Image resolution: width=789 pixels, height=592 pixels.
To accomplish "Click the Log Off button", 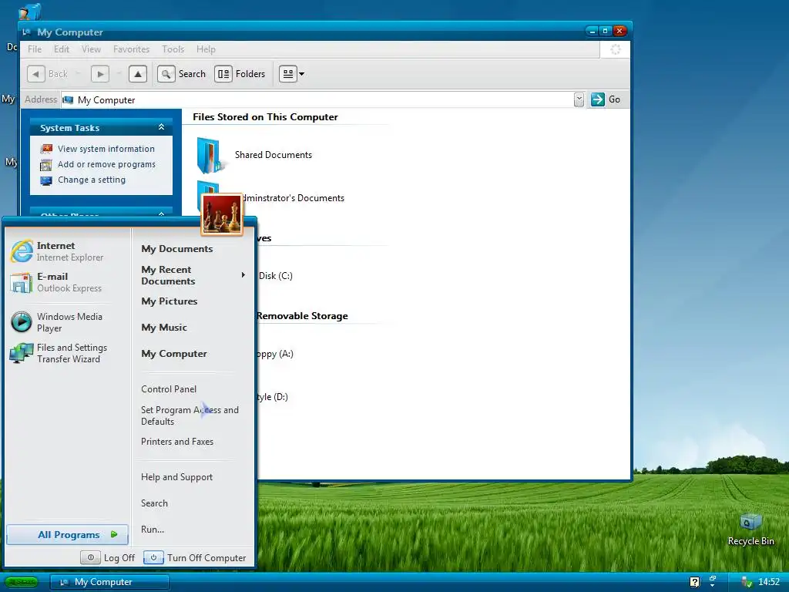I will [108, 558].
